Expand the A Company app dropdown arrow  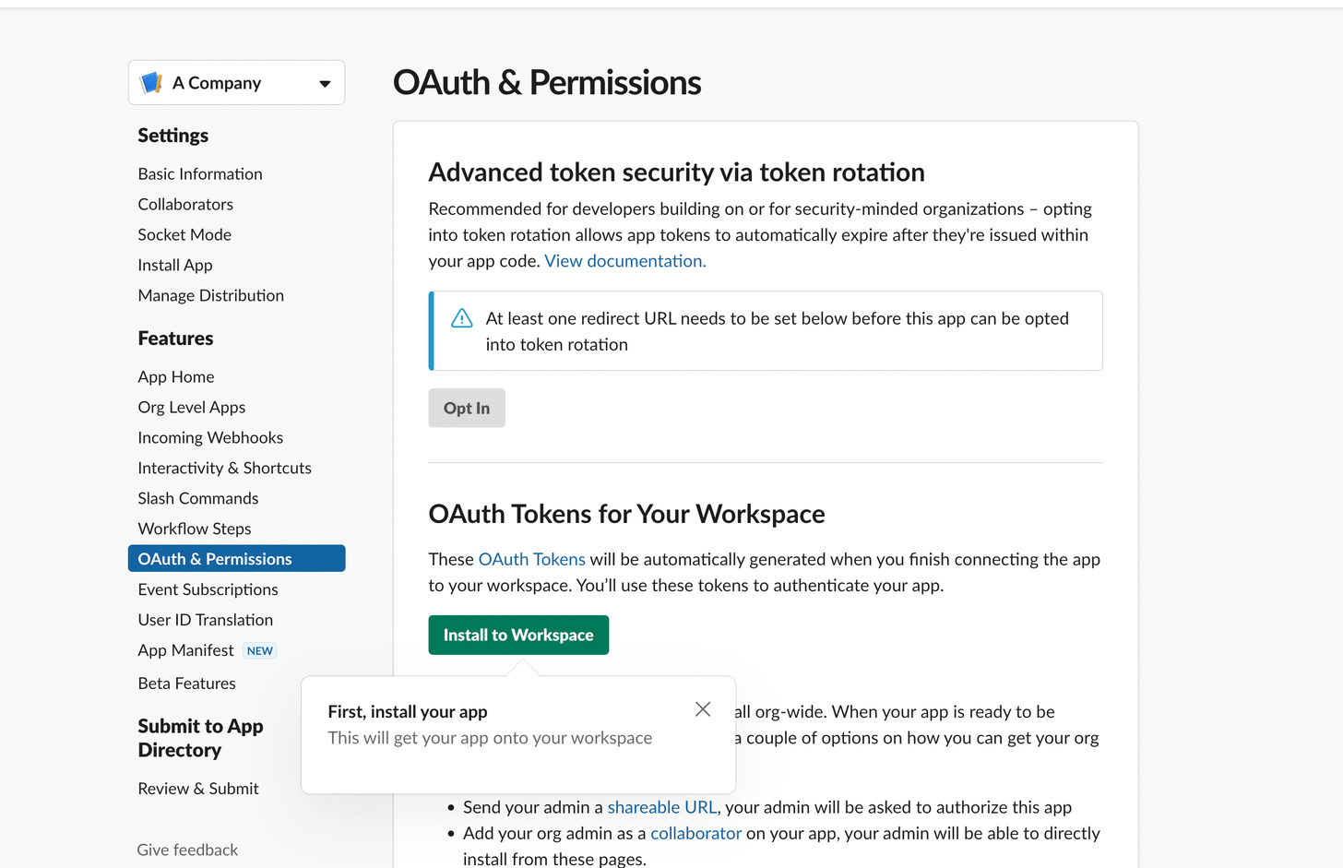[325, 84]
